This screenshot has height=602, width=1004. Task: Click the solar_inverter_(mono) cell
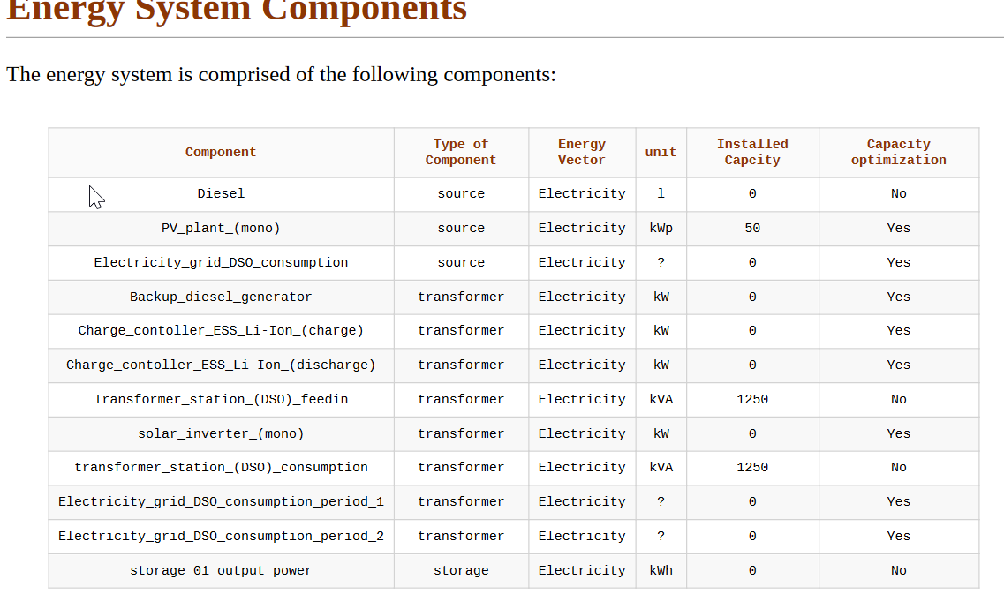pos(221,434)
